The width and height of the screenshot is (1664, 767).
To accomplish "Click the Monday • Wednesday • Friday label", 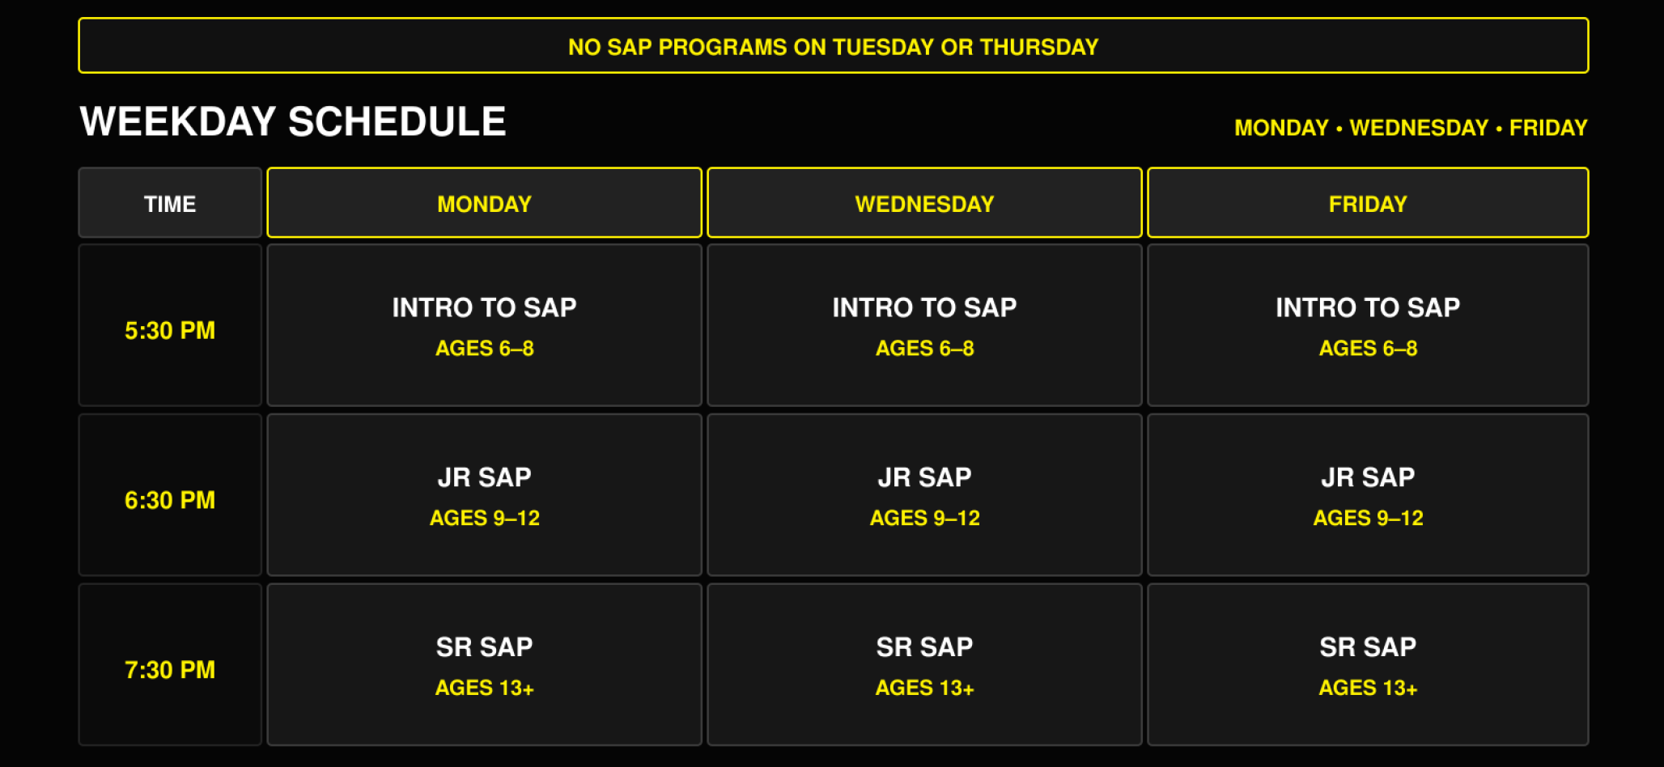I will (1411, 128).
